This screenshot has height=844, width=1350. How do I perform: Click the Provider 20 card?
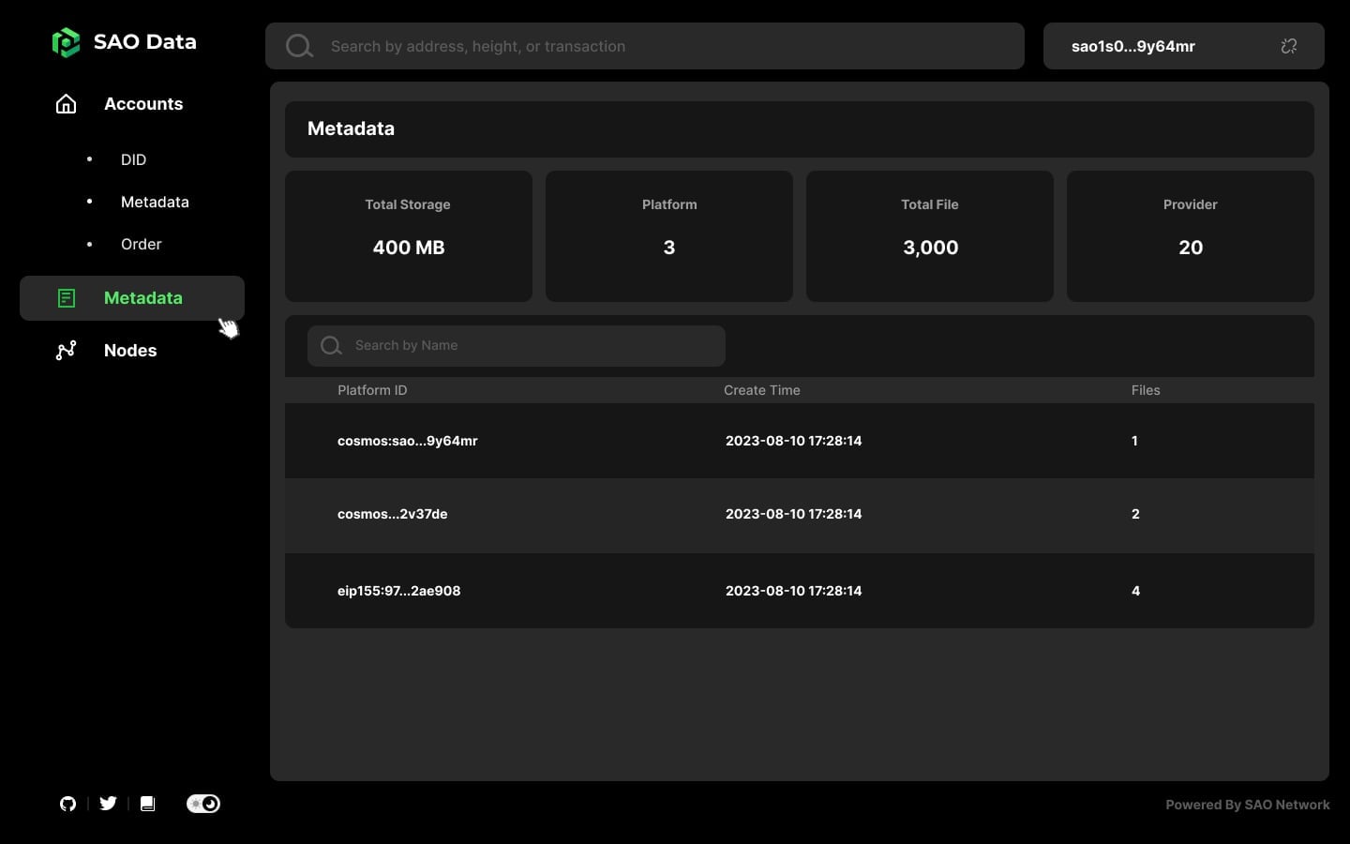pyautogui.click(x=1191, y=236)
